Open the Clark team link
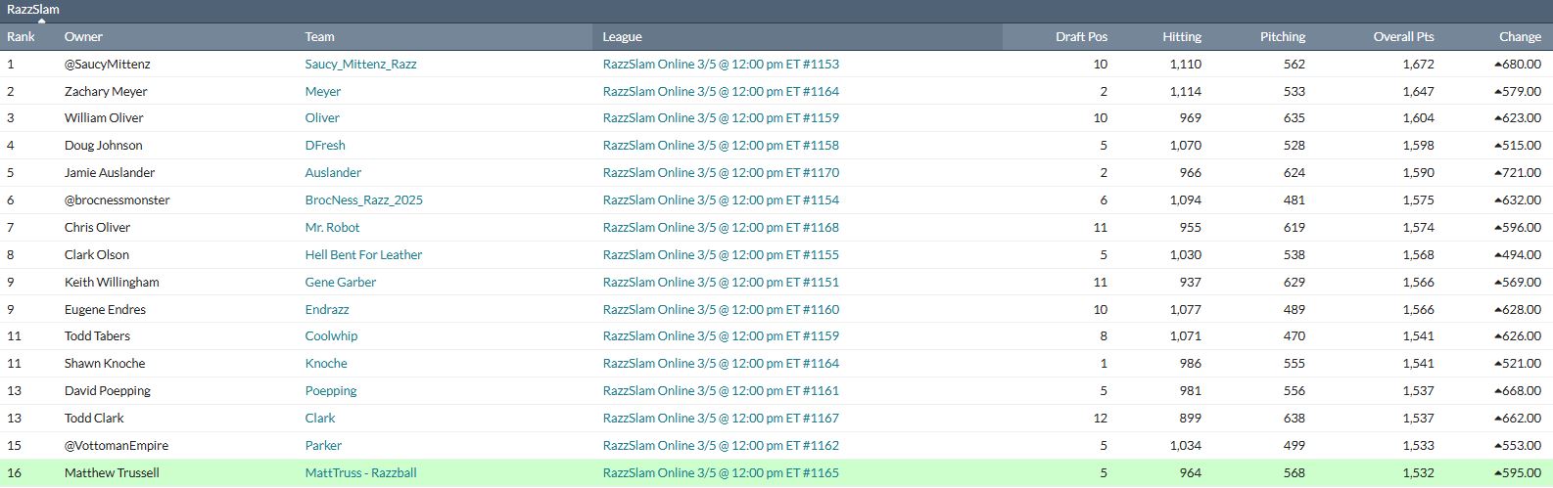Image resolution: width=1553 pixels, height=488 pixels. pos(320,418)
